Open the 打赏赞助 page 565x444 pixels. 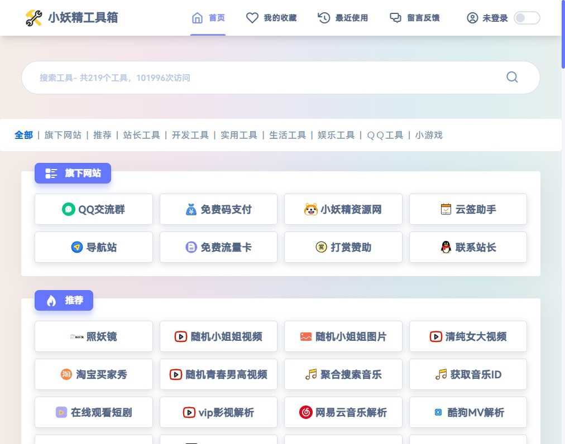[343, 247]
